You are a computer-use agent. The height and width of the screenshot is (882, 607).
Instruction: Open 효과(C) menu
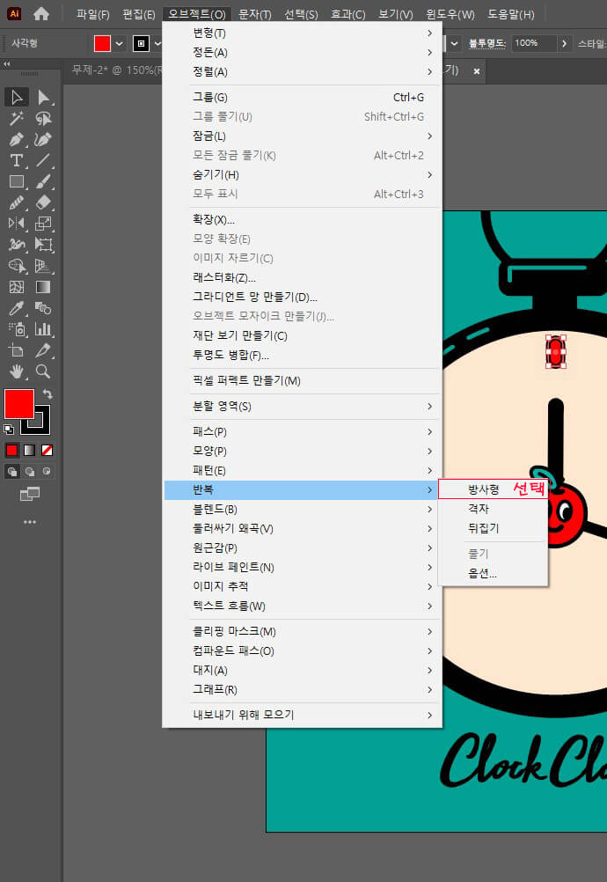(347, 14)
